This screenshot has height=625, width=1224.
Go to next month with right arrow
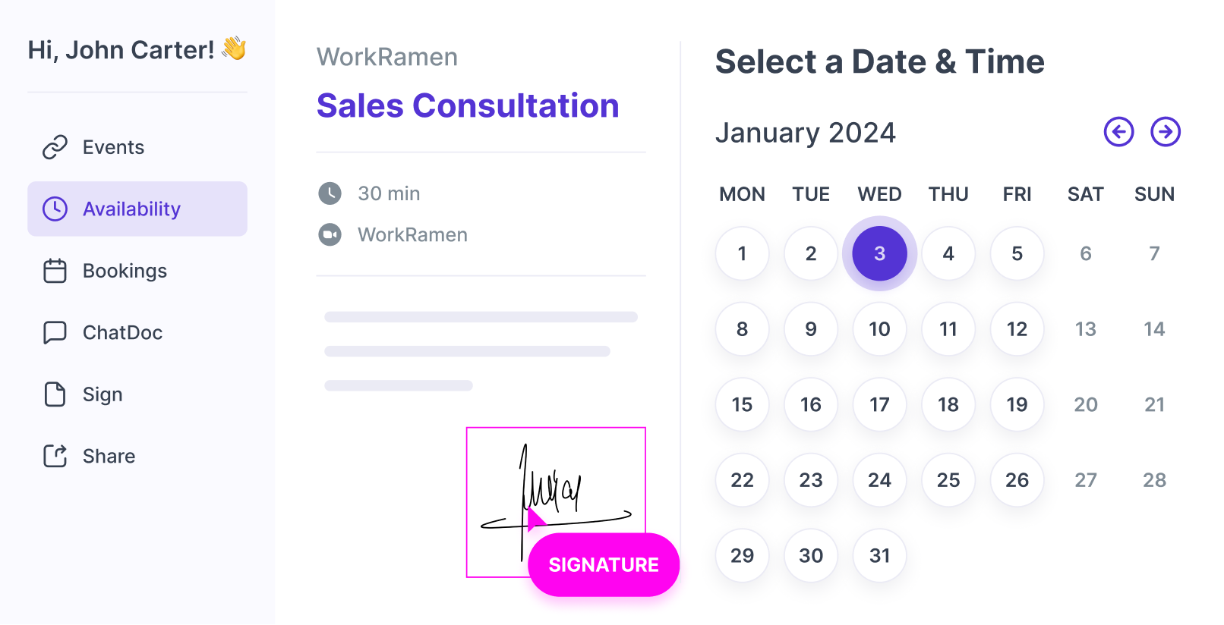[1166, 131]
